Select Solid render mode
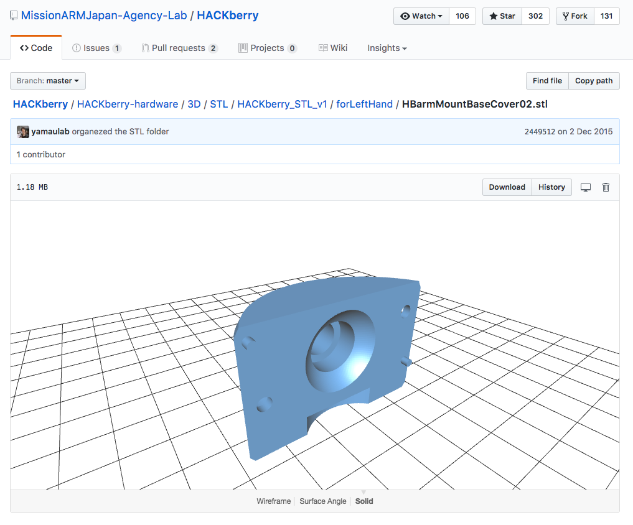The width and height of the screenshot is (633, 525). coord(363,501)
